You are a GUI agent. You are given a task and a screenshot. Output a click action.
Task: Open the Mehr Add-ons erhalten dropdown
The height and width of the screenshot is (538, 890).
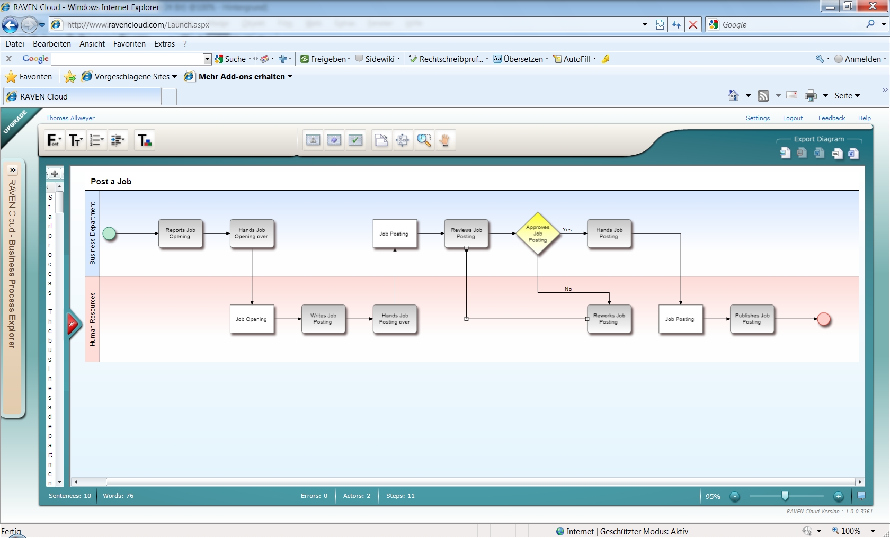[x=290, y=77]
